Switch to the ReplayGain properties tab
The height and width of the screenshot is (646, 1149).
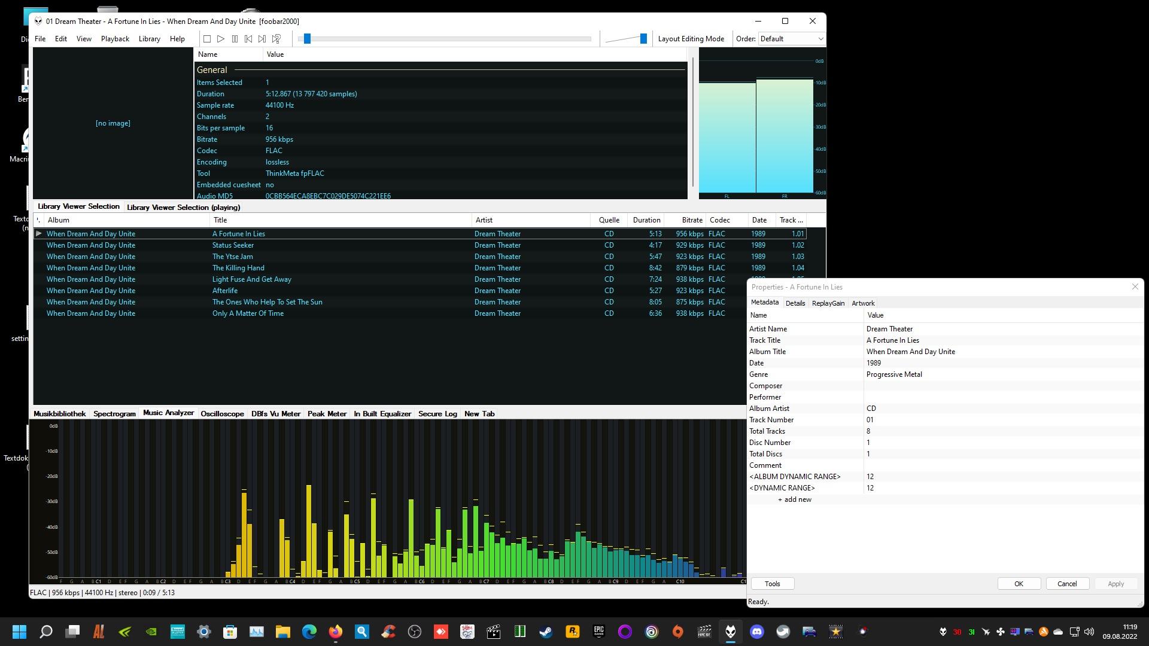point(828,303)
